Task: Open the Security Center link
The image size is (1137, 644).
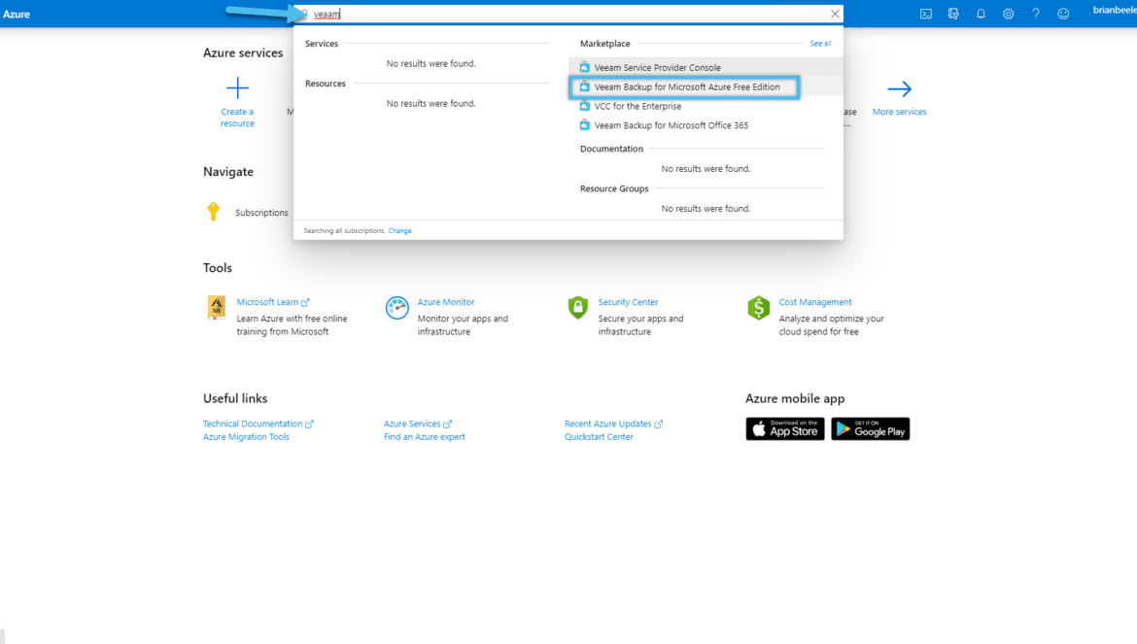Action: 628,302
